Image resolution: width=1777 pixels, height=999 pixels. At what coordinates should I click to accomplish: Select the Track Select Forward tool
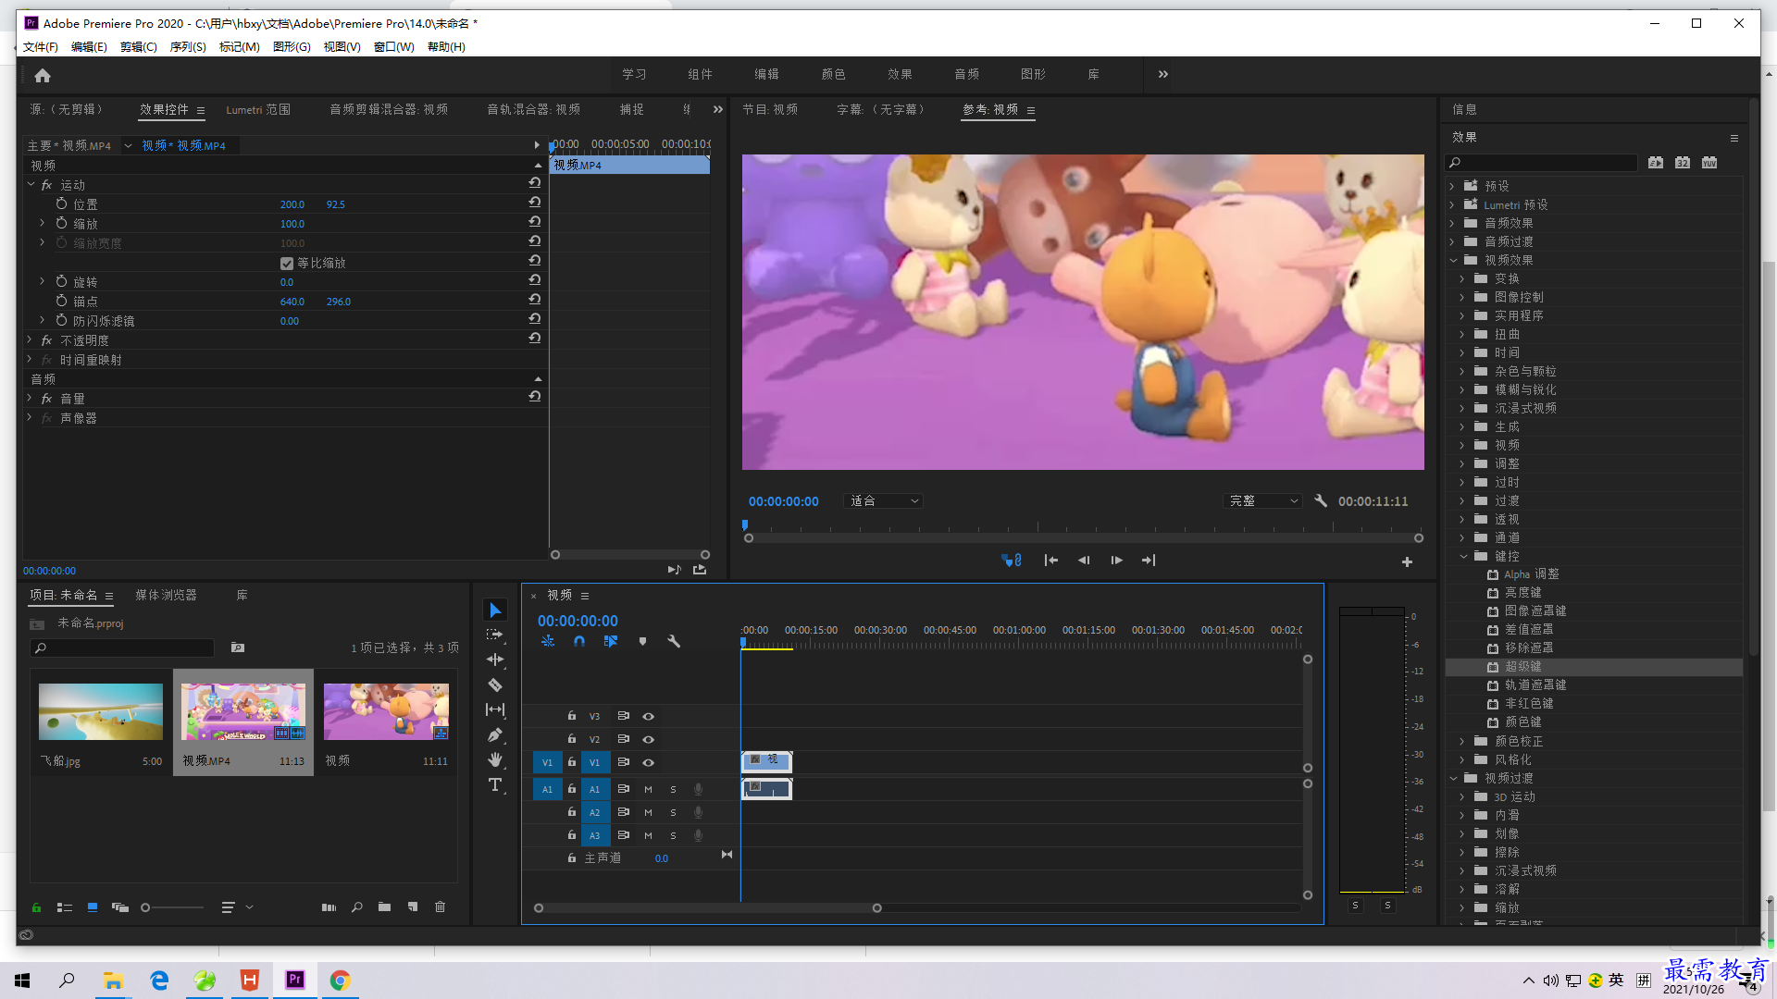click(495, 635)
